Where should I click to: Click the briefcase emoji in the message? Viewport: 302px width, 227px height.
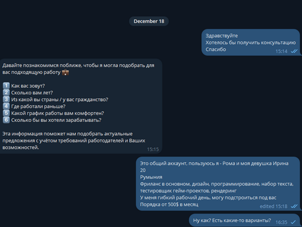tap(65, 72)
